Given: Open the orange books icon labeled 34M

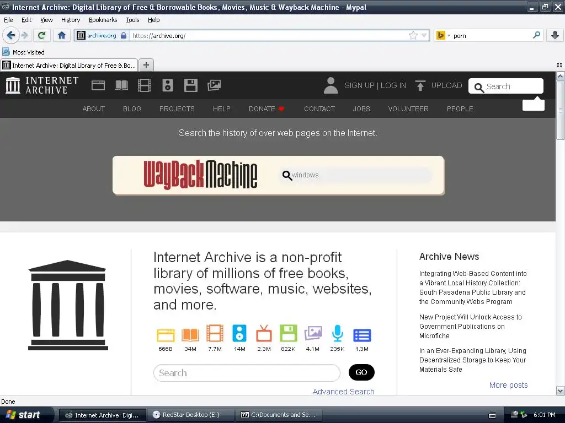Looking at the screenshot, I should tap(190, 335).
